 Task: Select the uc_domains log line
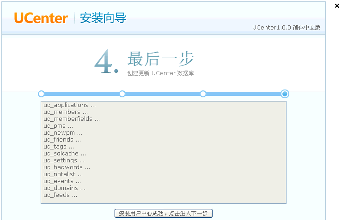65,188
